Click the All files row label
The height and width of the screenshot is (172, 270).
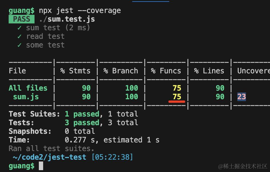point(28,88)
